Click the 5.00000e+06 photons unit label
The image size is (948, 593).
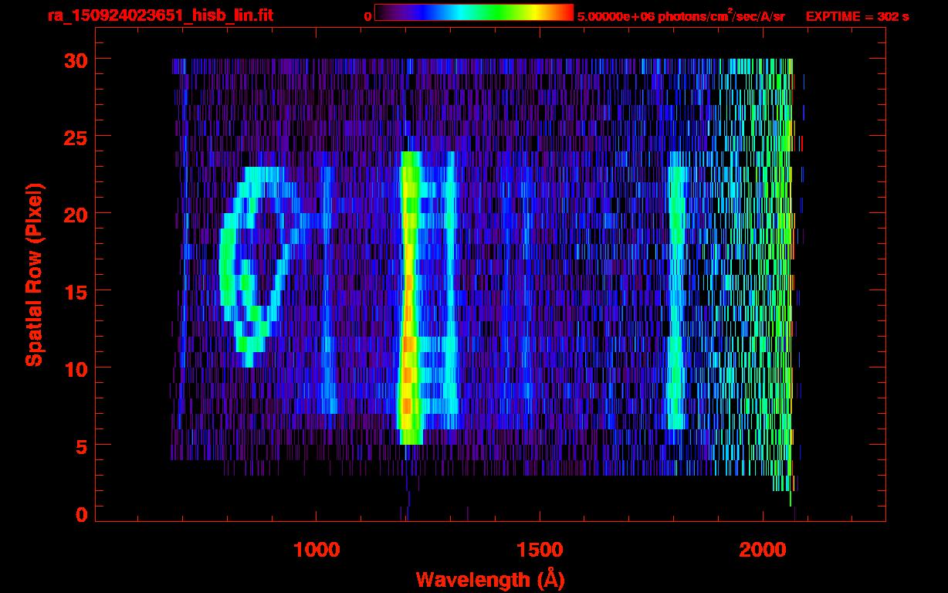(x=681, y=15)
